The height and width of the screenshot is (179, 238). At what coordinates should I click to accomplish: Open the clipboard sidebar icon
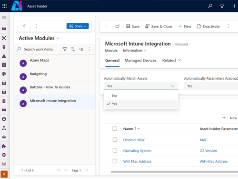pos(4,101)
